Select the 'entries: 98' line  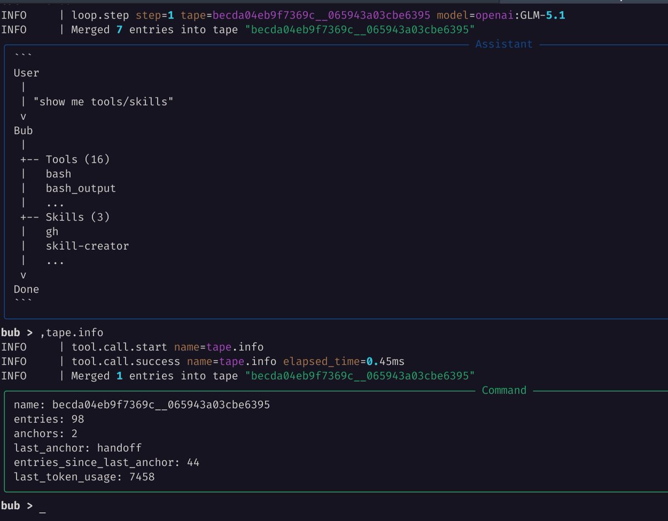tap(49, 419)
